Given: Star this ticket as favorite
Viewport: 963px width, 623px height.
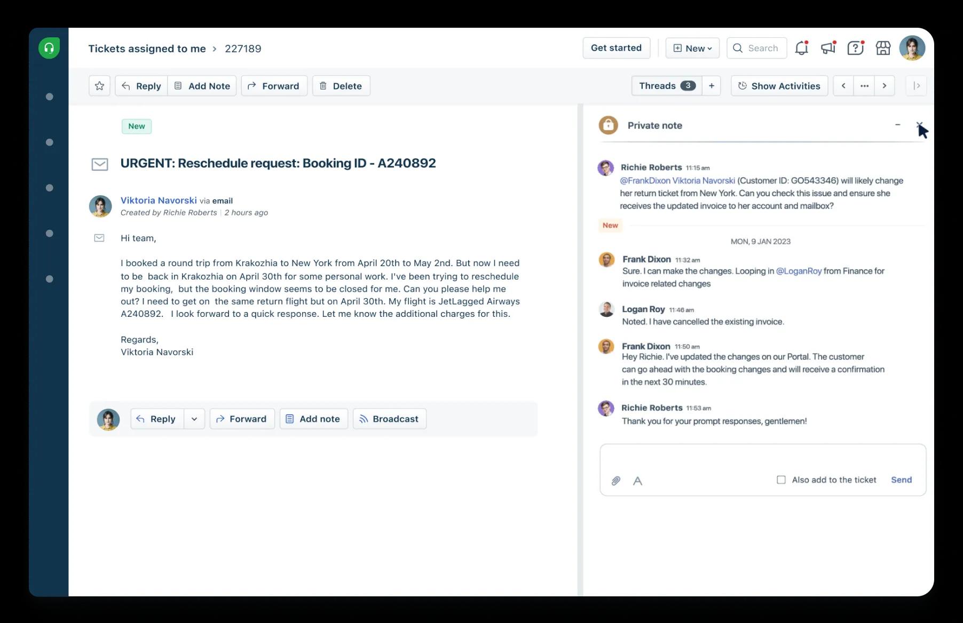Looking at the screenshot, I should coord(99,86).
